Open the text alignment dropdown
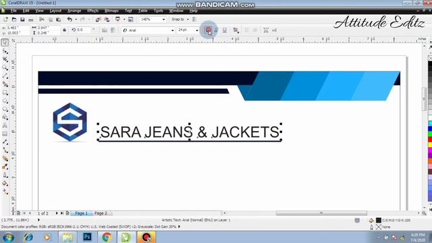Image resolution: width=432 pixels, height=243 pixels. coord(236,30)
